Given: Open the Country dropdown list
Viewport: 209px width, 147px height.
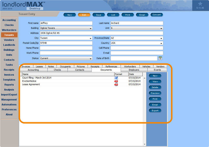Looking at the screenshot, I should click(x=161, y=43).
